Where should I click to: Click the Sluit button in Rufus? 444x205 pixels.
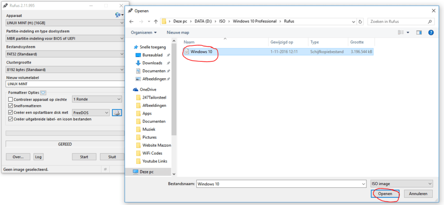(x=112, y=157)
